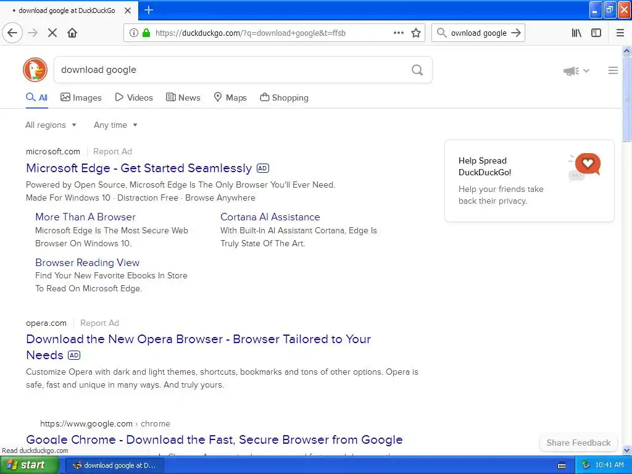Click the system tray network icon

click(x=586, y=465)
